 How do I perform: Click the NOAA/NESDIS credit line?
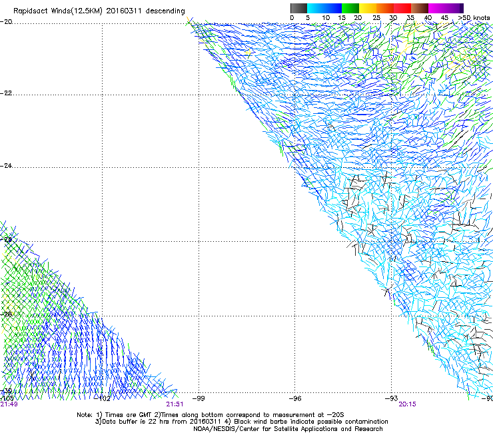click(288, 429)
